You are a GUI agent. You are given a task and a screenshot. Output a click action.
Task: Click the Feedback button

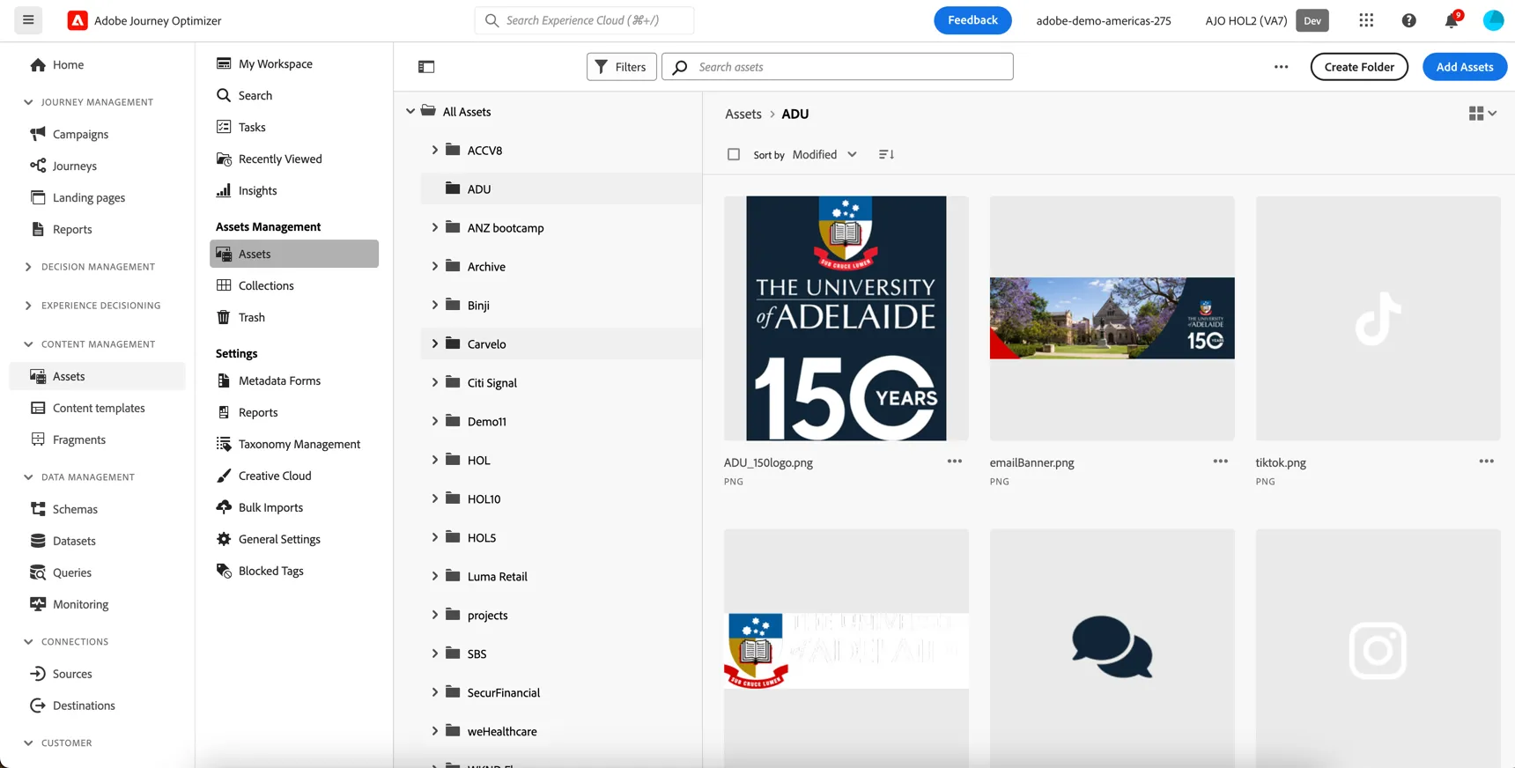(x=972, y=20)
